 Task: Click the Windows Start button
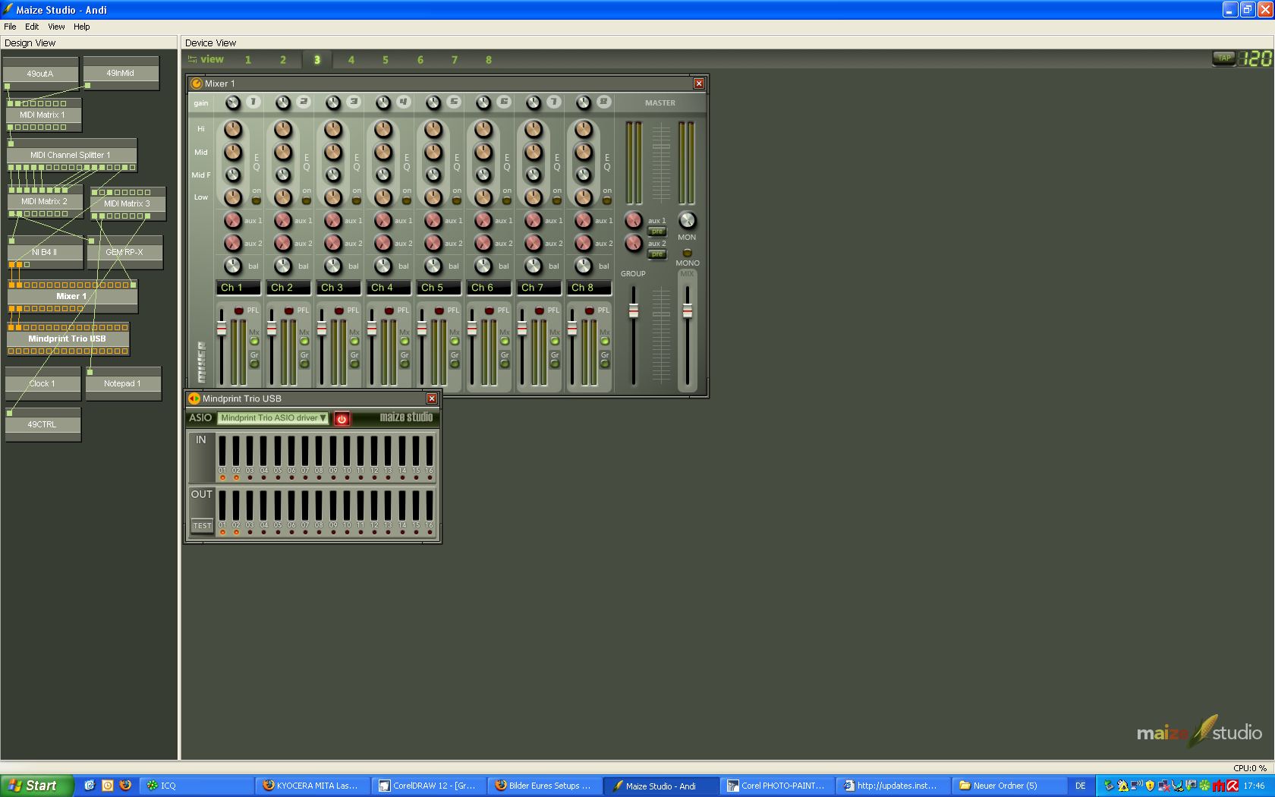tap(36, 786)
